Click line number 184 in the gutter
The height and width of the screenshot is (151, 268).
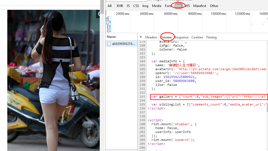[142, 61]
